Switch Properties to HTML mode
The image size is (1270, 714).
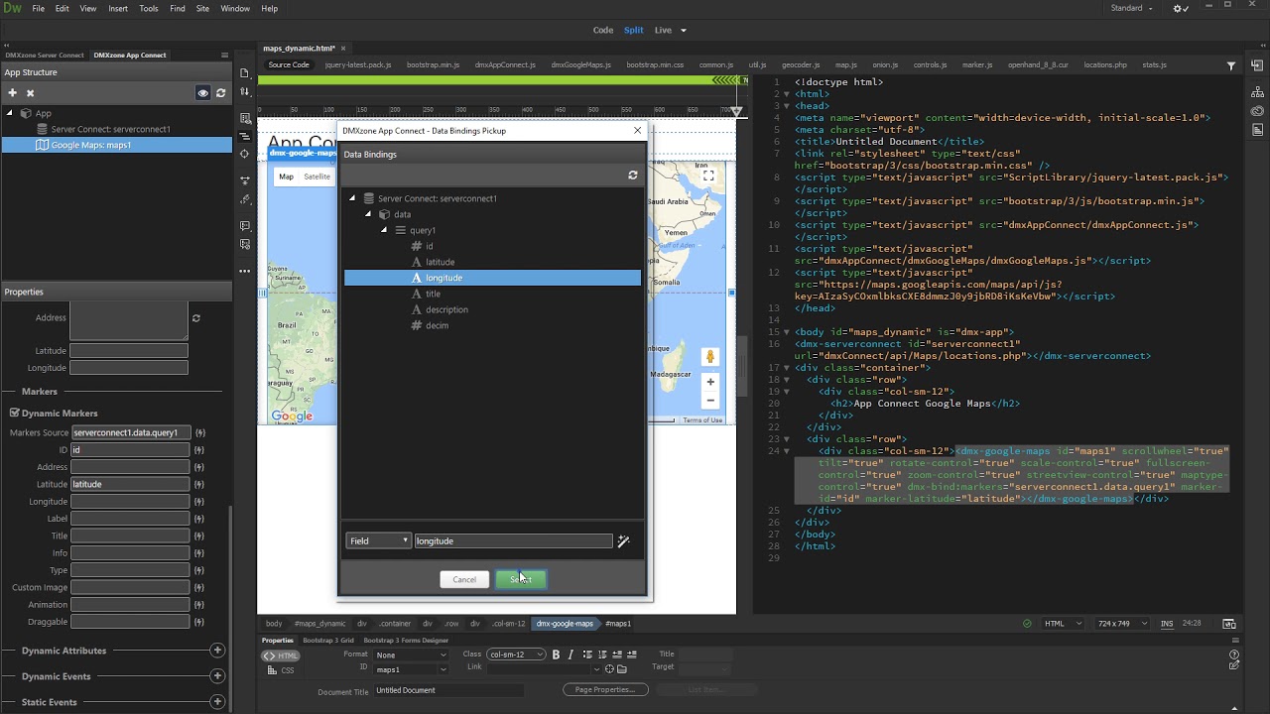tap(282, 655)
